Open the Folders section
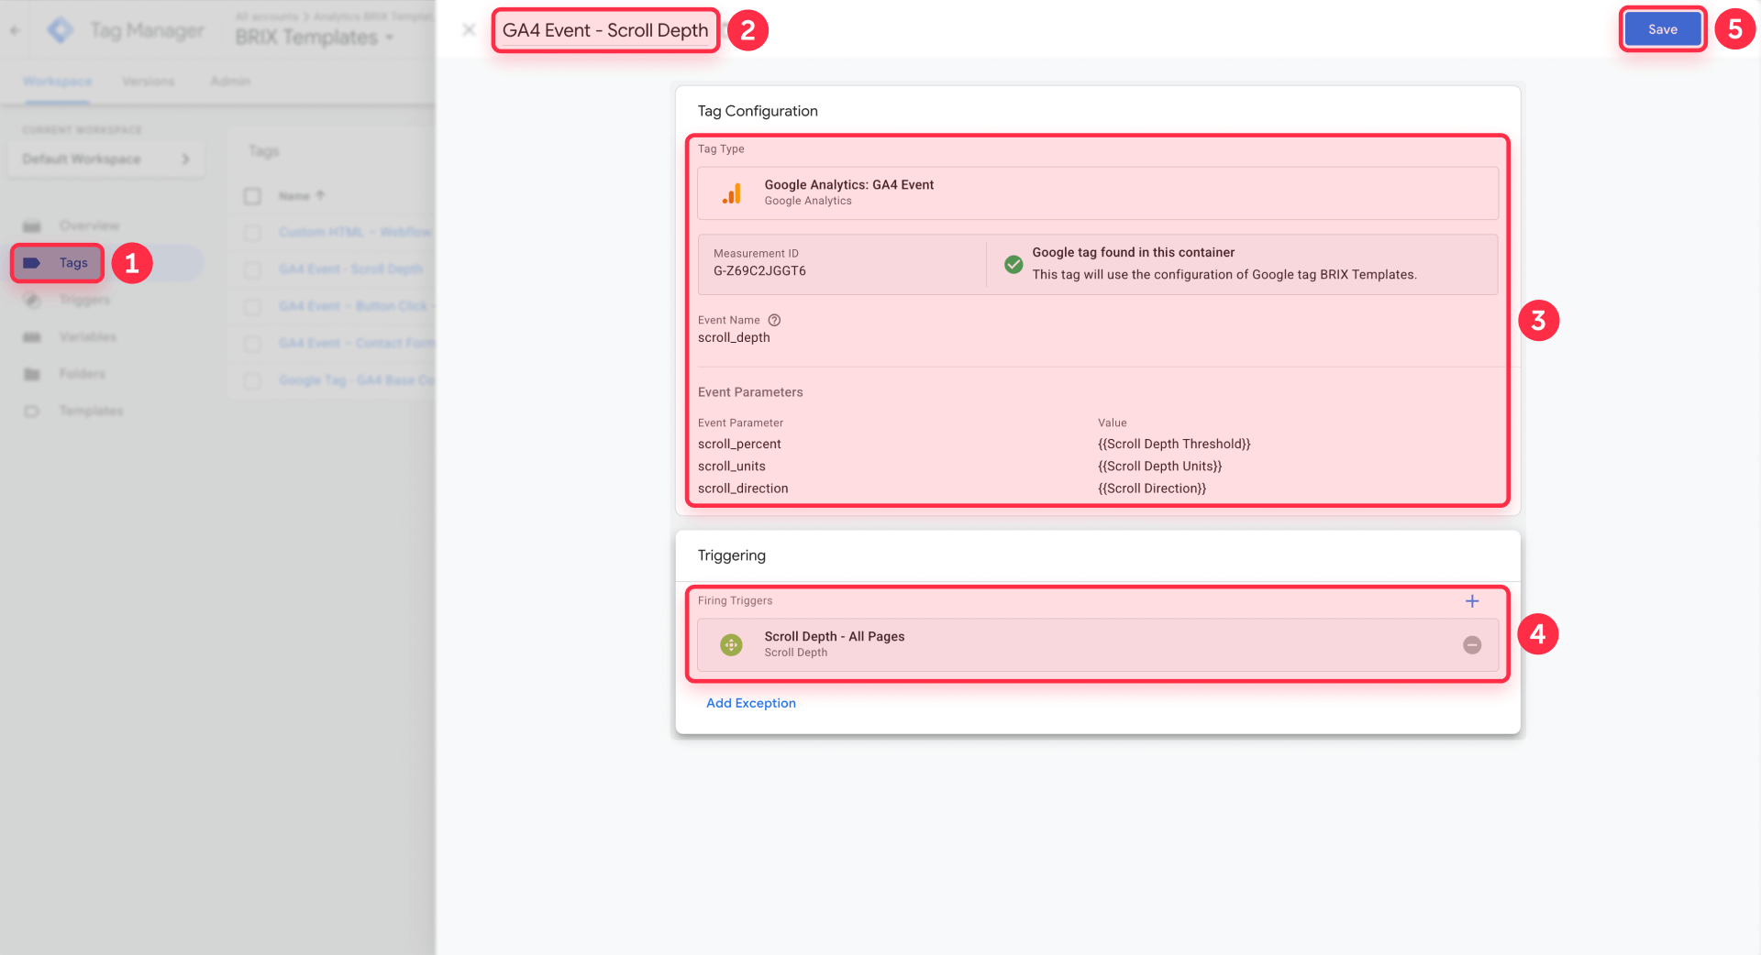This screenshot has width=1761, height=955. coord(83,373)
